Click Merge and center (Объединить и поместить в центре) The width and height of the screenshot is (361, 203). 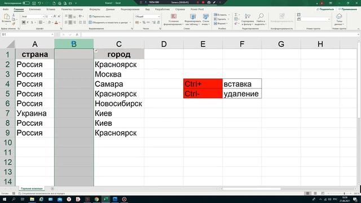tap(108, 23)
